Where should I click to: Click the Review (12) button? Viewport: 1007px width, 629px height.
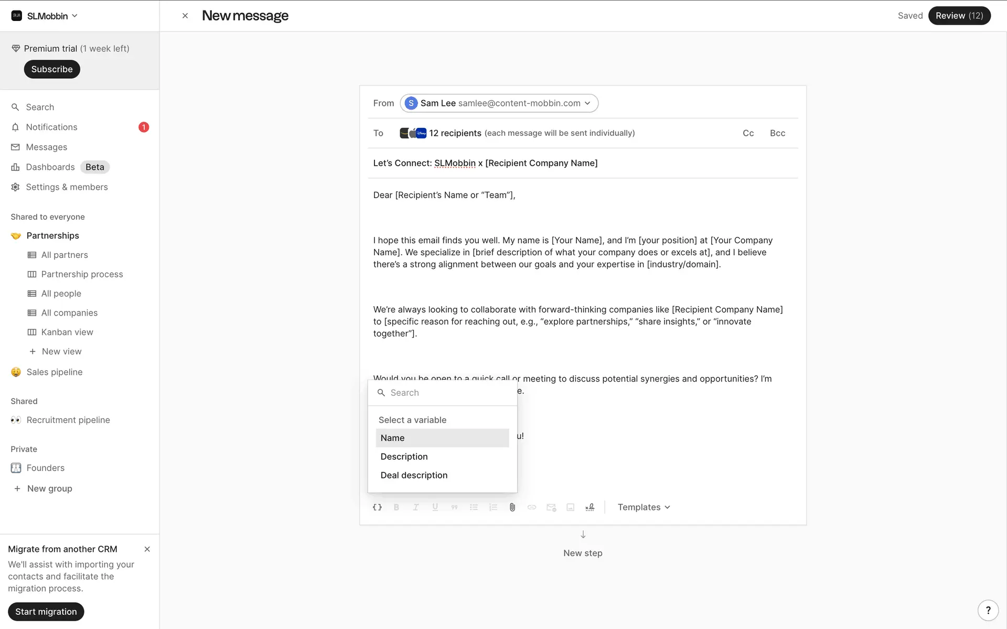point(959,16)
